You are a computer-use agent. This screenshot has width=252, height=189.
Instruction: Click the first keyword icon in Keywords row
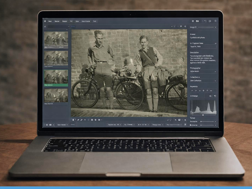(x=192, y=91)
